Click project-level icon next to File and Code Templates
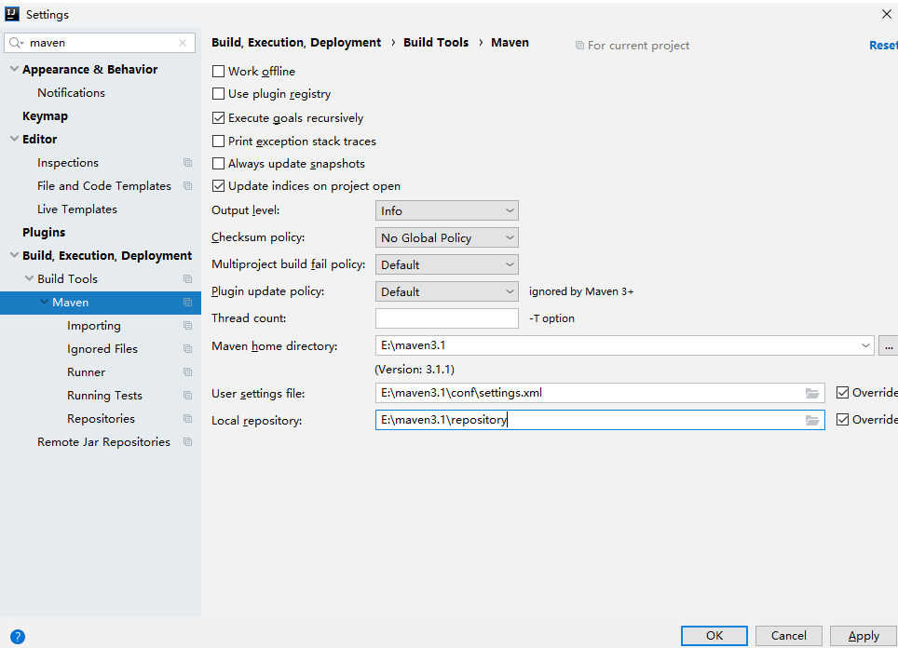 [187, 186]
